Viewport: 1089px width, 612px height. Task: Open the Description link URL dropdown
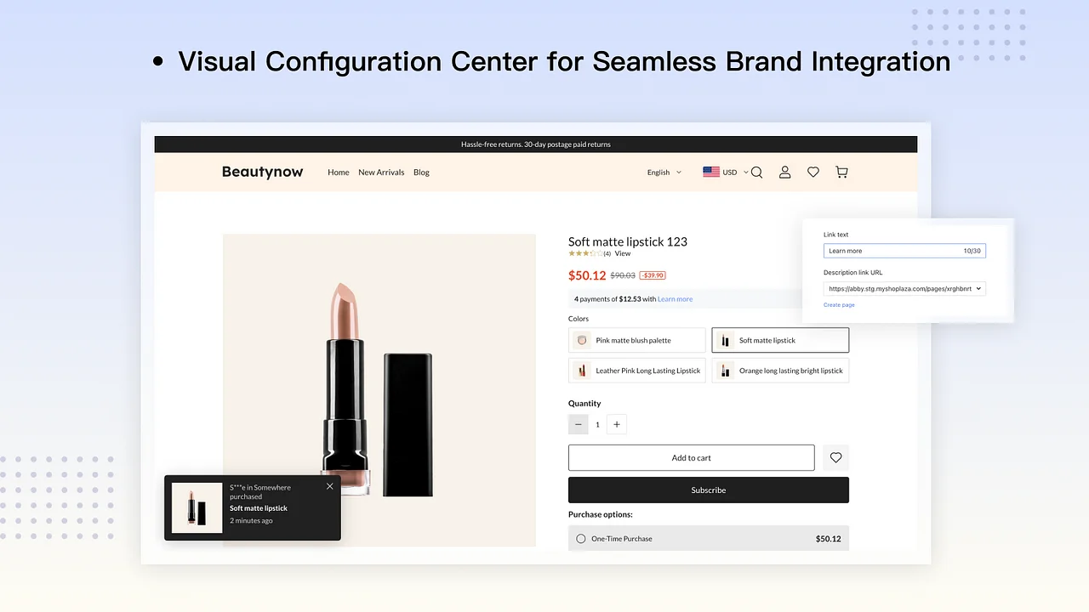[904, 288]
